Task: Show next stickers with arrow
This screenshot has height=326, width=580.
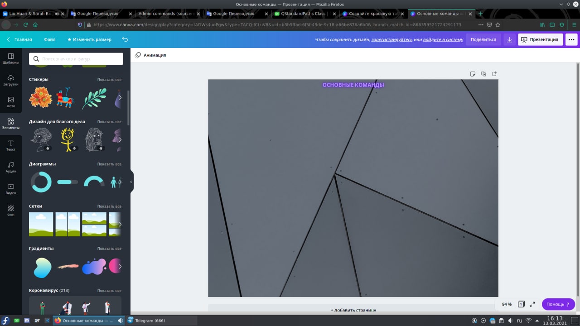Action: tap(120, 97)
